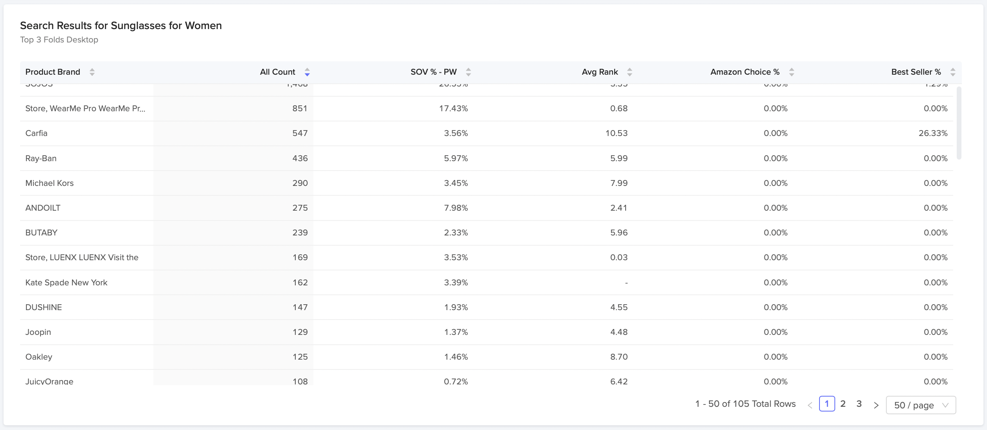Select the Carfia brand row
Screen dimensions: 987x430
pos(486,133)
